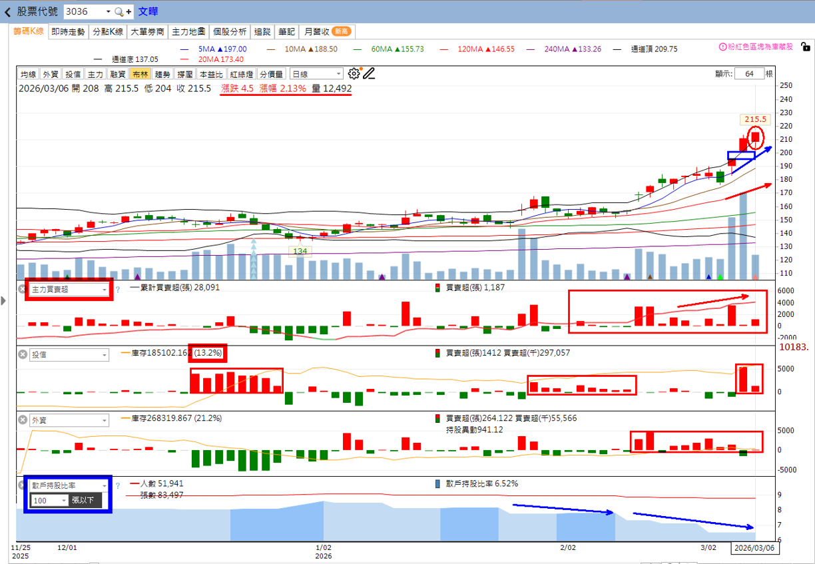Disable the highlighted 布林 Bollinger overlay
This screenshot has height=564, width=815.
[140, 74]
